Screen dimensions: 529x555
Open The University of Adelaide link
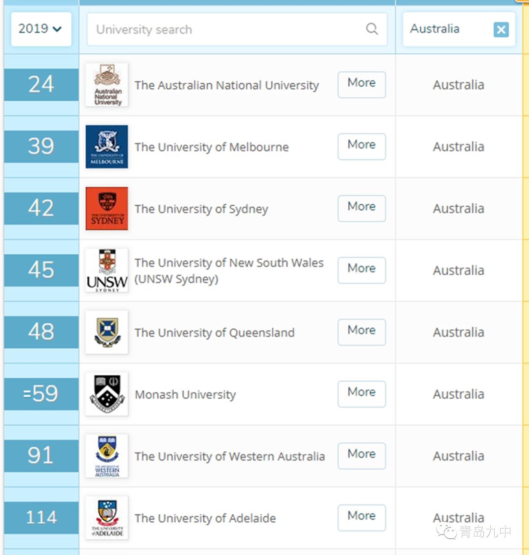[x=205, y=518]
